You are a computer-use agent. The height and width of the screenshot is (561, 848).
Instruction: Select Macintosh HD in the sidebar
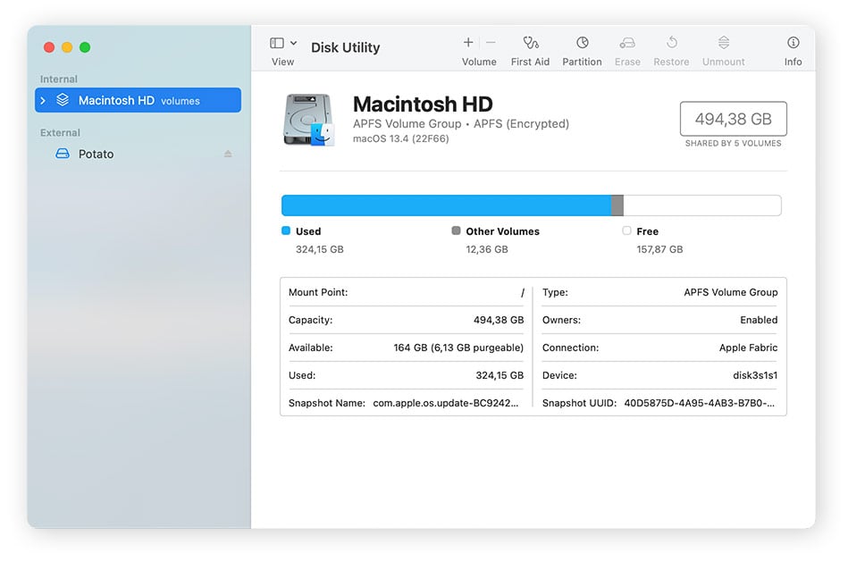point(116,100)
